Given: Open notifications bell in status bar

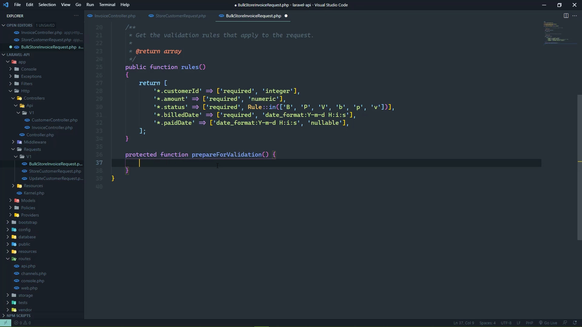Looking at the screenshot, I should point(575,323).
